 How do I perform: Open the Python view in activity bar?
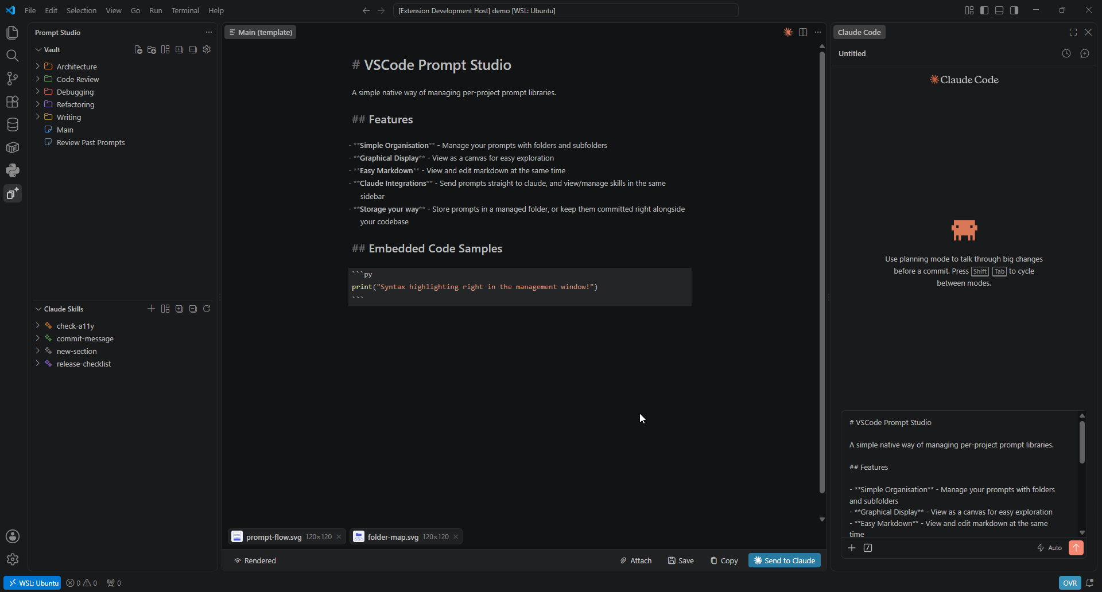(x=13, y=170)
